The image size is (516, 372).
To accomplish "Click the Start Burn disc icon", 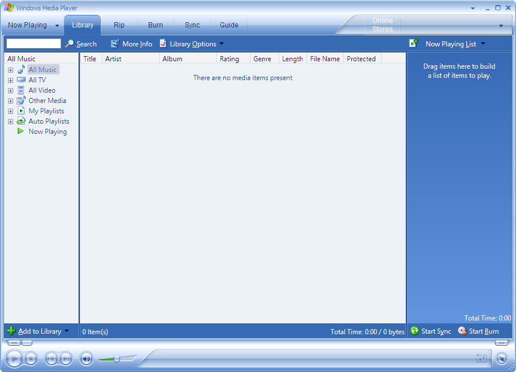I will [462, 331].
